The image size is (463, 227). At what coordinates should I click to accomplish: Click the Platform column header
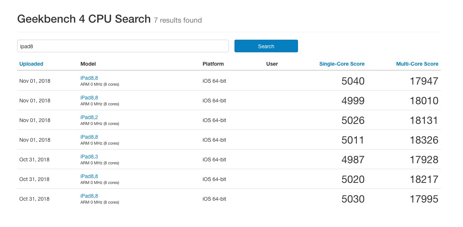(x=213, y=64)
